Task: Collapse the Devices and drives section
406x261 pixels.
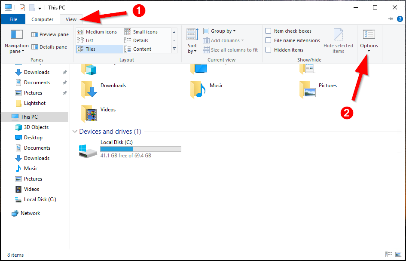Action: tap(75, 132)
